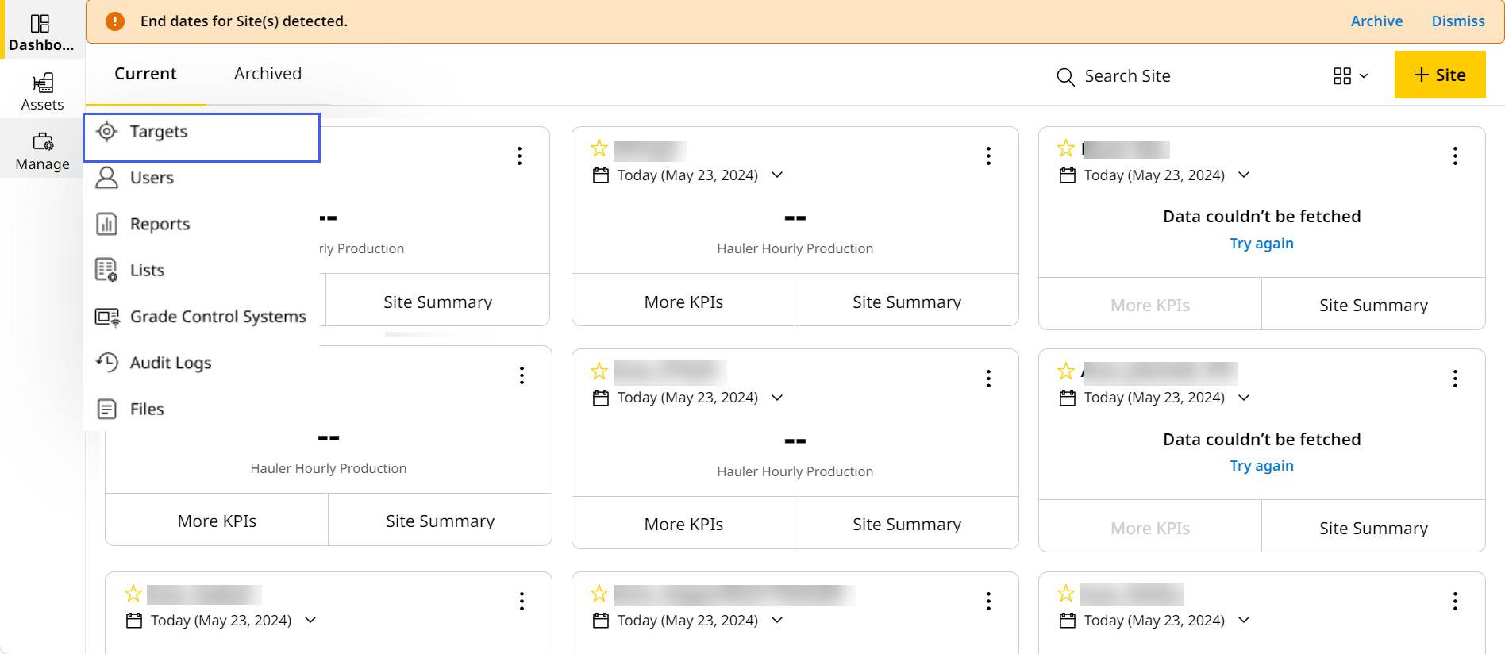Open kebab menu on bottom-left site card
The image size is (1505, 654).
coord(522,602)
